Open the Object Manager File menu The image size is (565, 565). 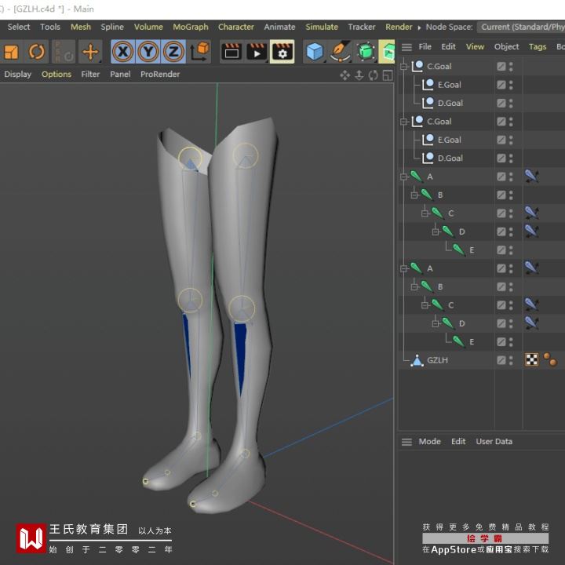pos(425,47)
